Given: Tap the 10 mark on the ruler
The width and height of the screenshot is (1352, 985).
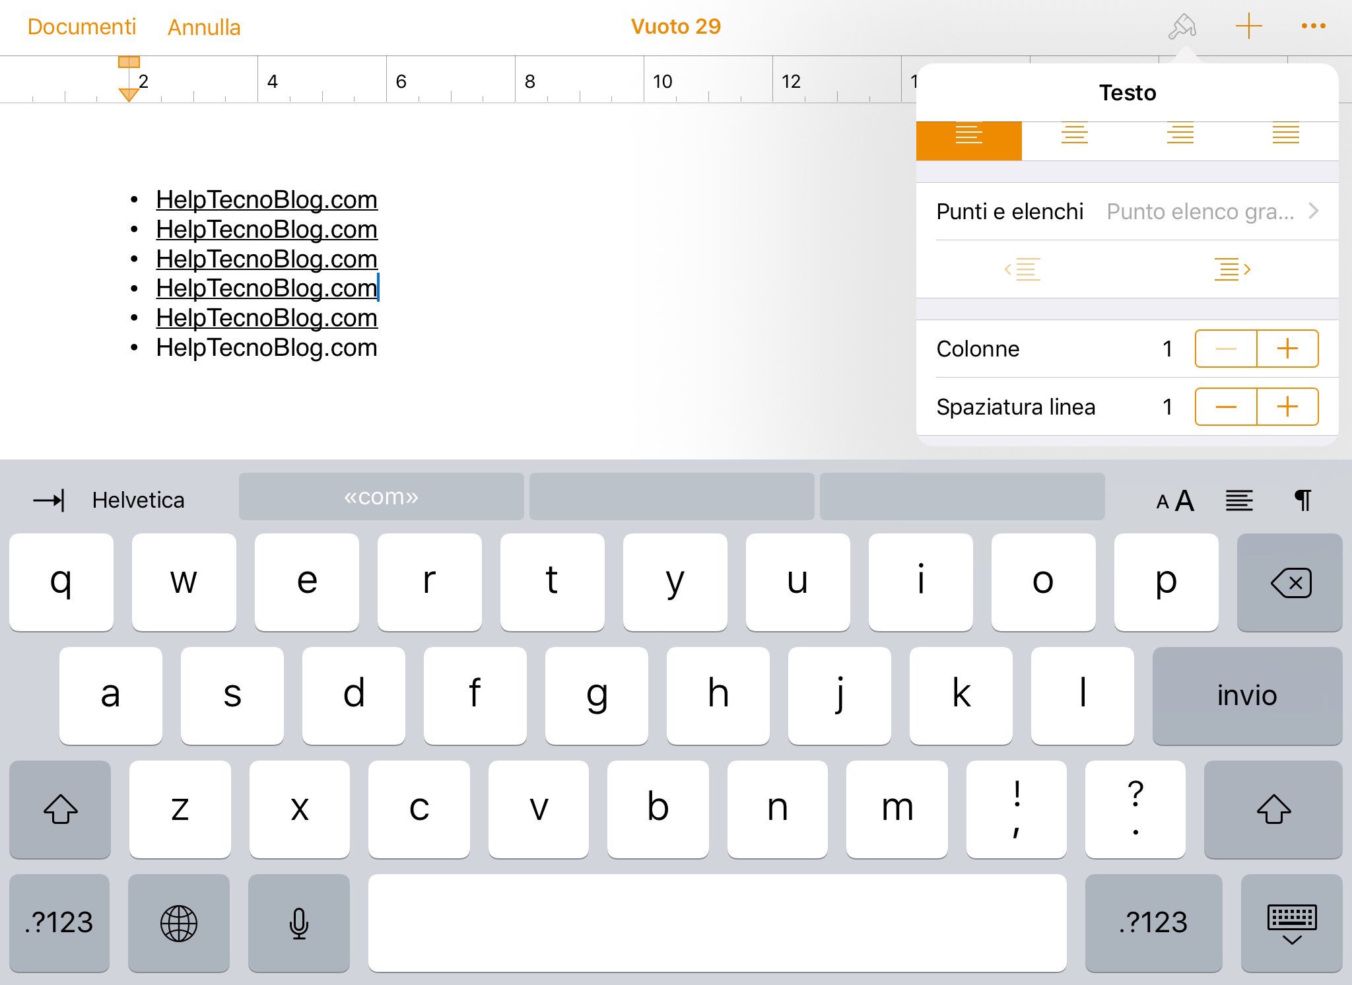Looking at the screenshot, I should pyautogui.click(x=662, y=82).
